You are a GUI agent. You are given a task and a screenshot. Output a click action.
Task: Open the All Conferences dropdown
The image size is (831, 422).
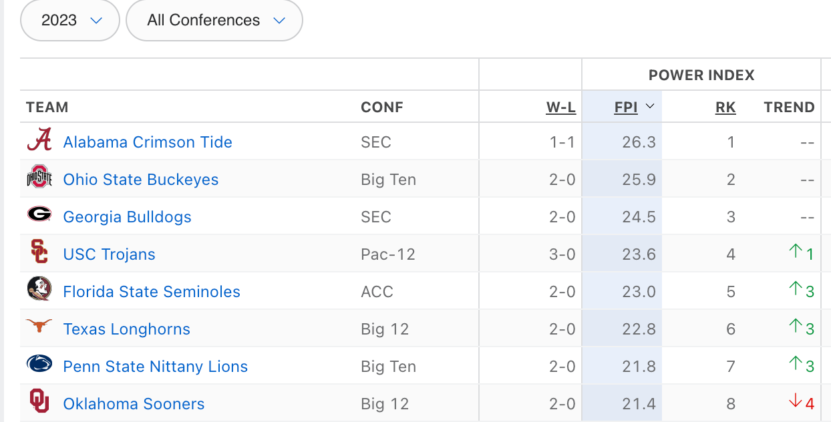pos(214,20)
